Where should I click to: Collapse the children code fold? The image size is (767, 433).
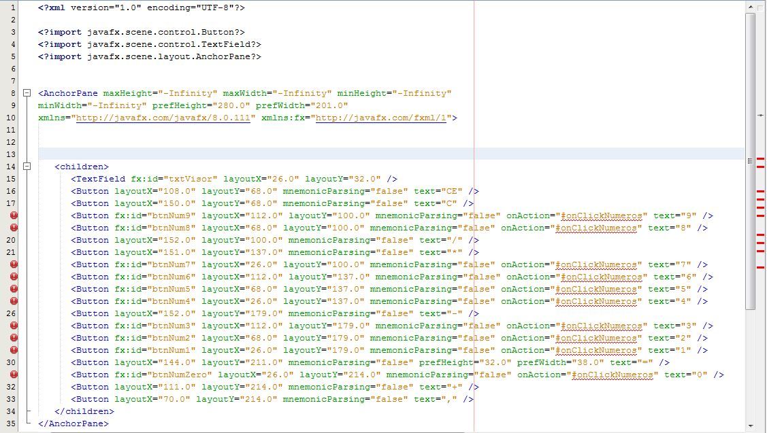pos(27,166)
